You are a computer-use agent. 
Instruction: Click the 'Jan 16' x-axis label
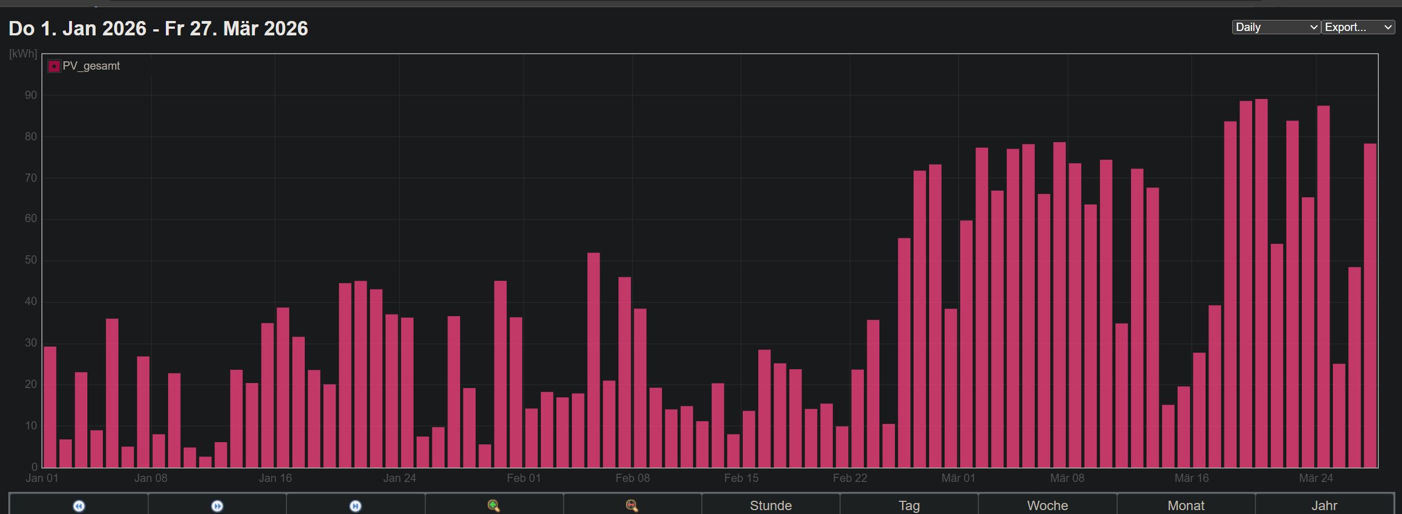point(275,478)
